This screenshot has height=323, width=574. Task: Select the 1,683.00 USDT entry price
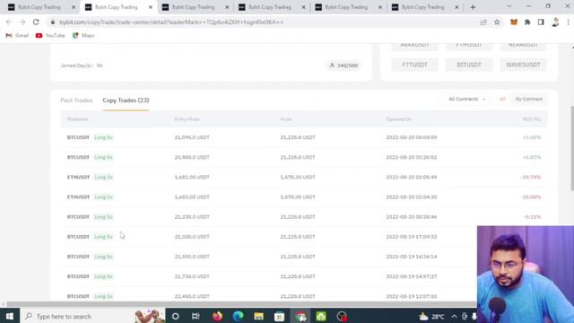(x=192, y=197)
